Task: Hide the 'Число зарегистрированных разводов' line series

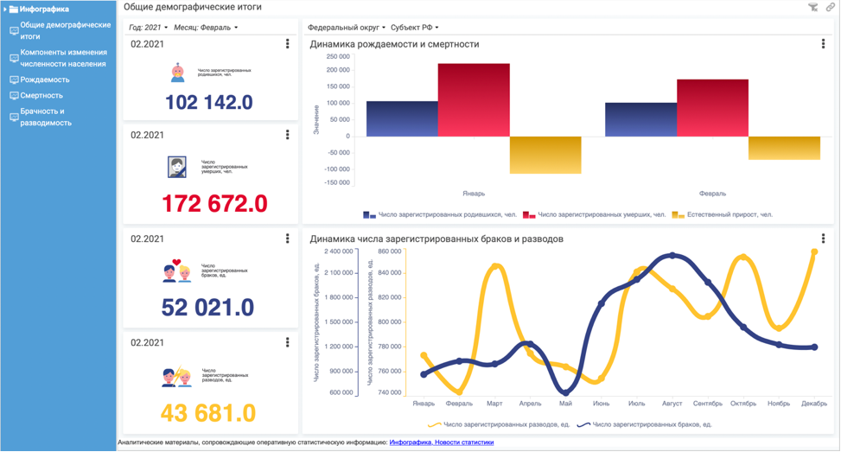Action: coord(500,424)
